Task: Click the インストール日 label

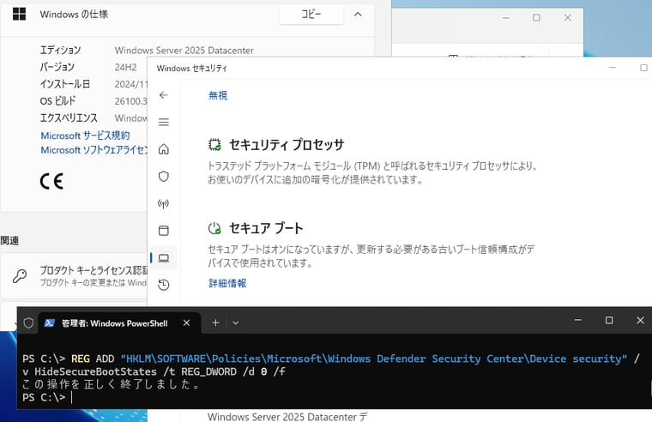Action: pos(65,84)
